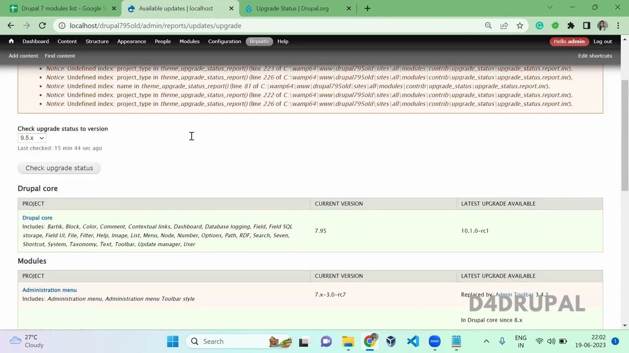Go back using the browser back arrow

11,25
